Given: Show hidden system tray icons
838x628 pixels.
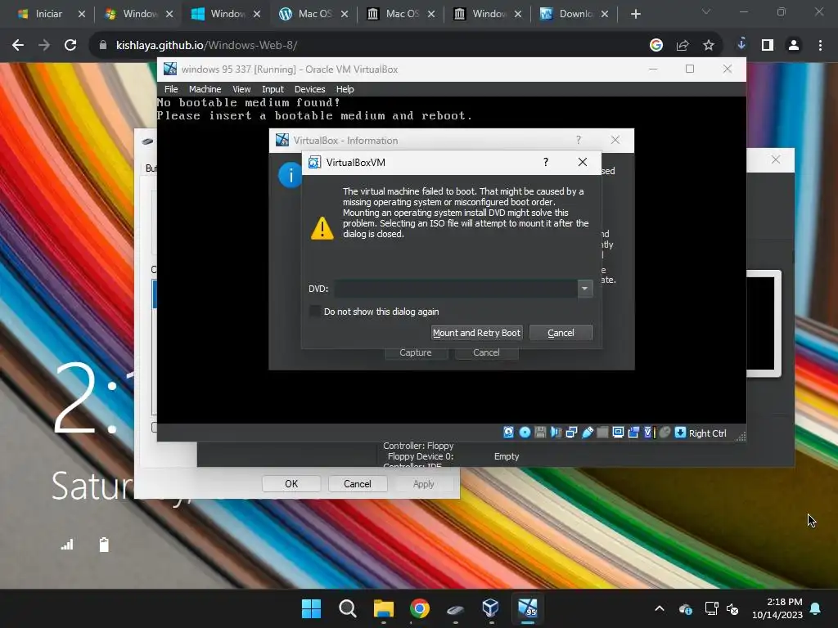Looking at the screenshot, I should (660, 608).
